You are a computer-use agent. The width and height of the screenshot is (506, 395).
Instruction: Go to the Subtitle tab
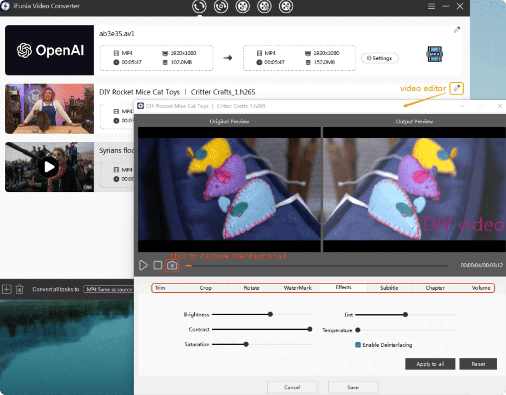tap(389, 287)
